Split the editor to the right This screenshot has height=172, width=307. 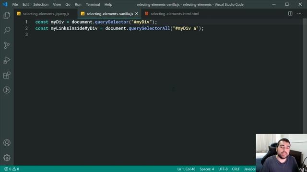coord(290,13)
